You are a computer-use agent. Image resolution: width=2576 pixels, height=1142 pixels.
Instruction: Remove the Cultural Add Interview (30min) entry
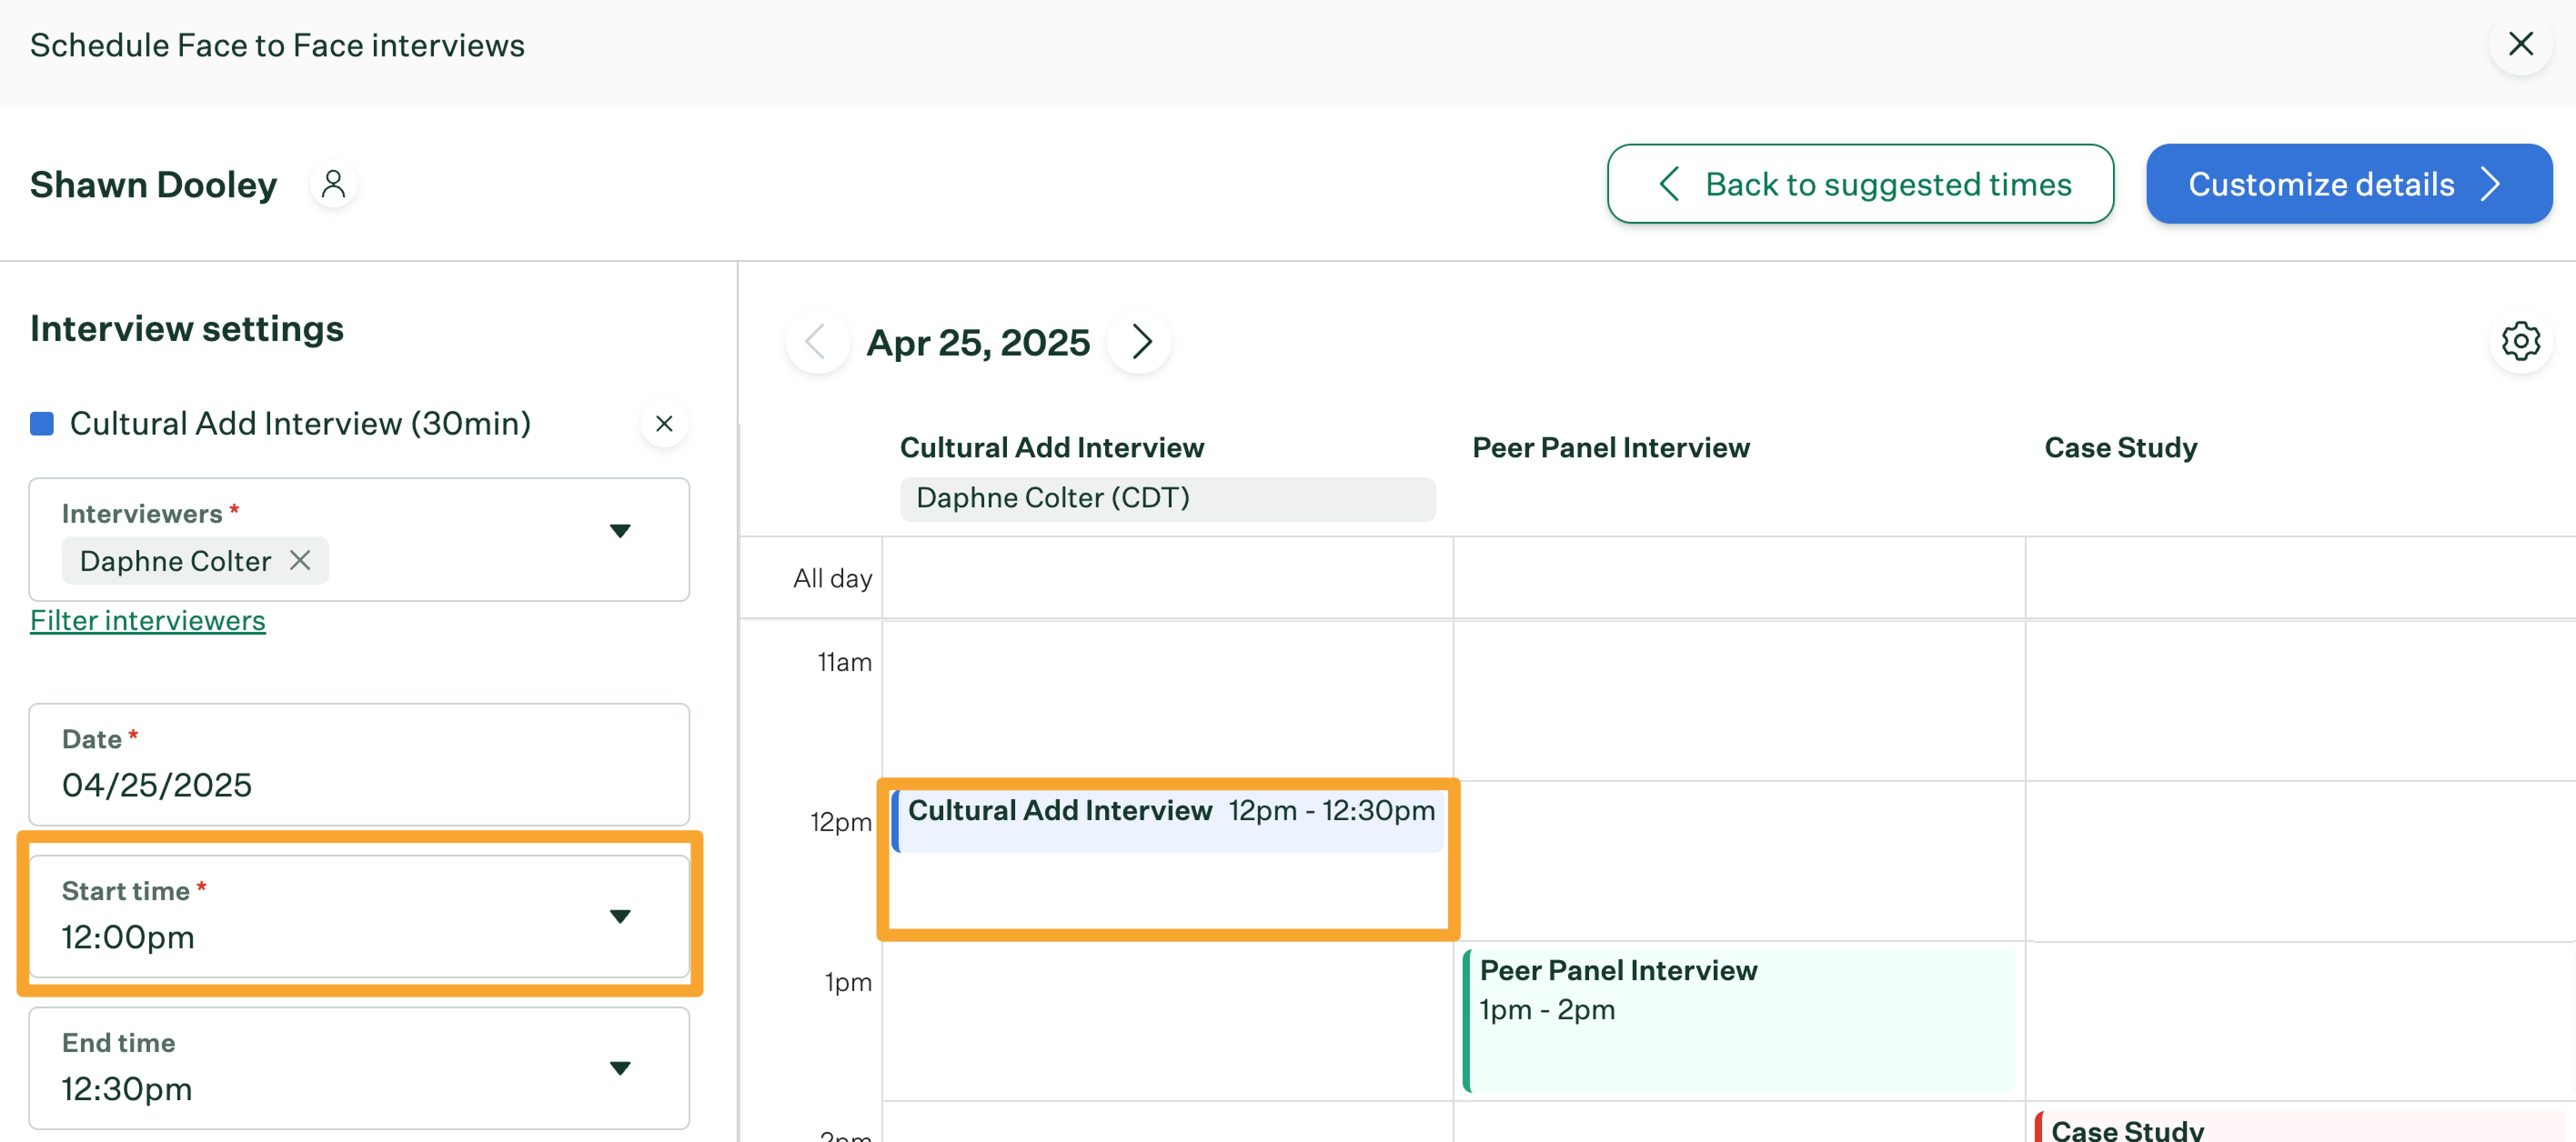click(x=664, y=424)
